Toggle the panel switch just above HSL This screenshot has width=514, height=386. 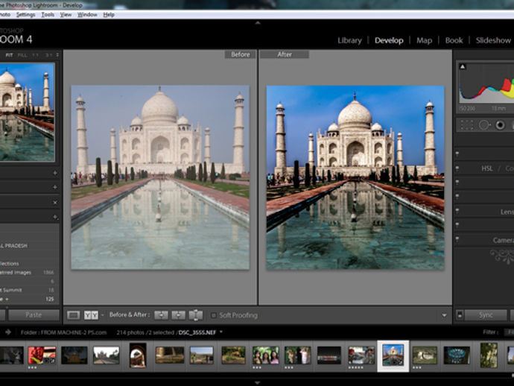(457, 154)
